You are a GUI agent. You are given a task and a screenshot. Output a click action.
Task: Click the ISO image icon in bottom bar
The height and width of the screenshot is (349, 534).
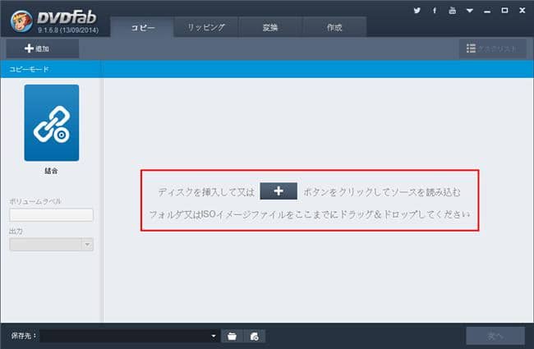[x=255, y=336]
